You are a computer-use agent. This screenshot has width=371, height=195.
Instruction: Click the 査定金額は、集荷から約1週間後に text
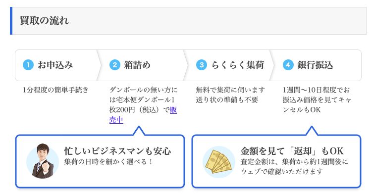tap(294, 162)
